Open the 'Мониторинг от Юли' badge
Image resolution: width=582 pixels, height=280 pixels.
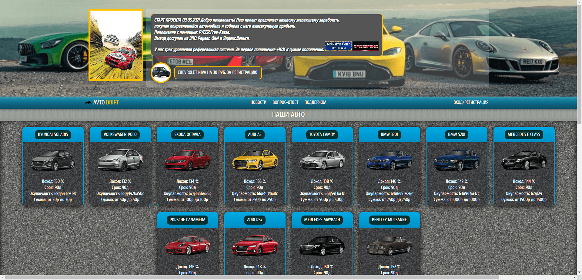[338, 46]
